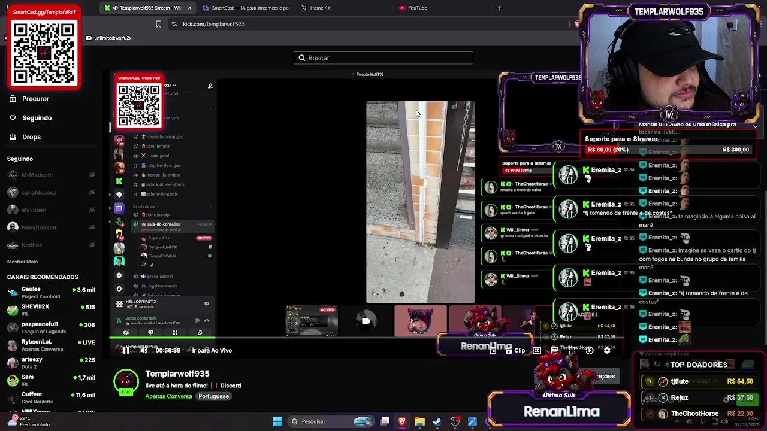
Task: Open a new browser tab
Action: pos(499,8)
